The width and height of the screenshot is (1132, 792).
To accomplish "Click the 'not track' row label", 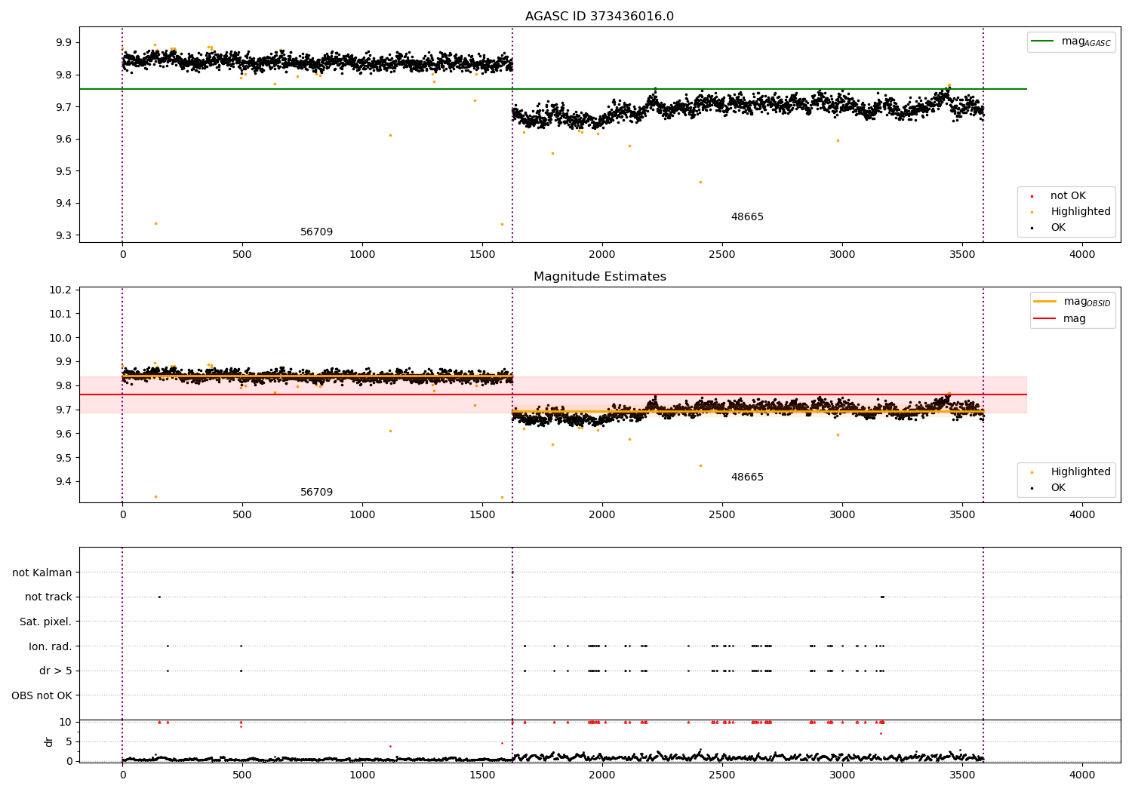I will pos(48,597).
